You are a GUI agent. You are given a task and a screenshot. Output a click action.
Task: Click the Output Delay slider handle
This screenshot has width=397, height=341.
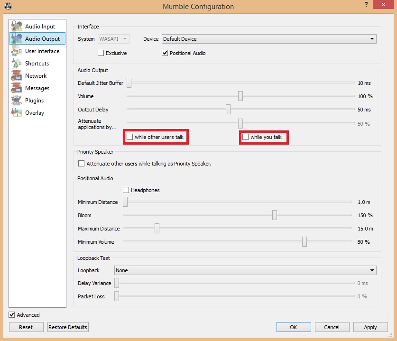(228, 110)
